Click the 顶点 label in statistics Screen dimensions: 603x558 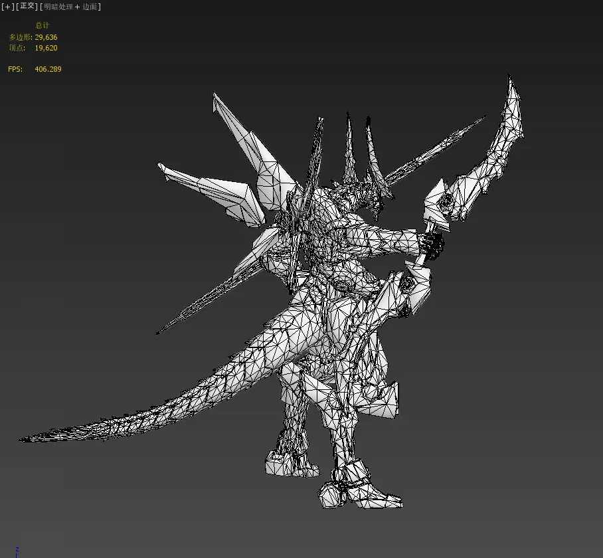17,48
